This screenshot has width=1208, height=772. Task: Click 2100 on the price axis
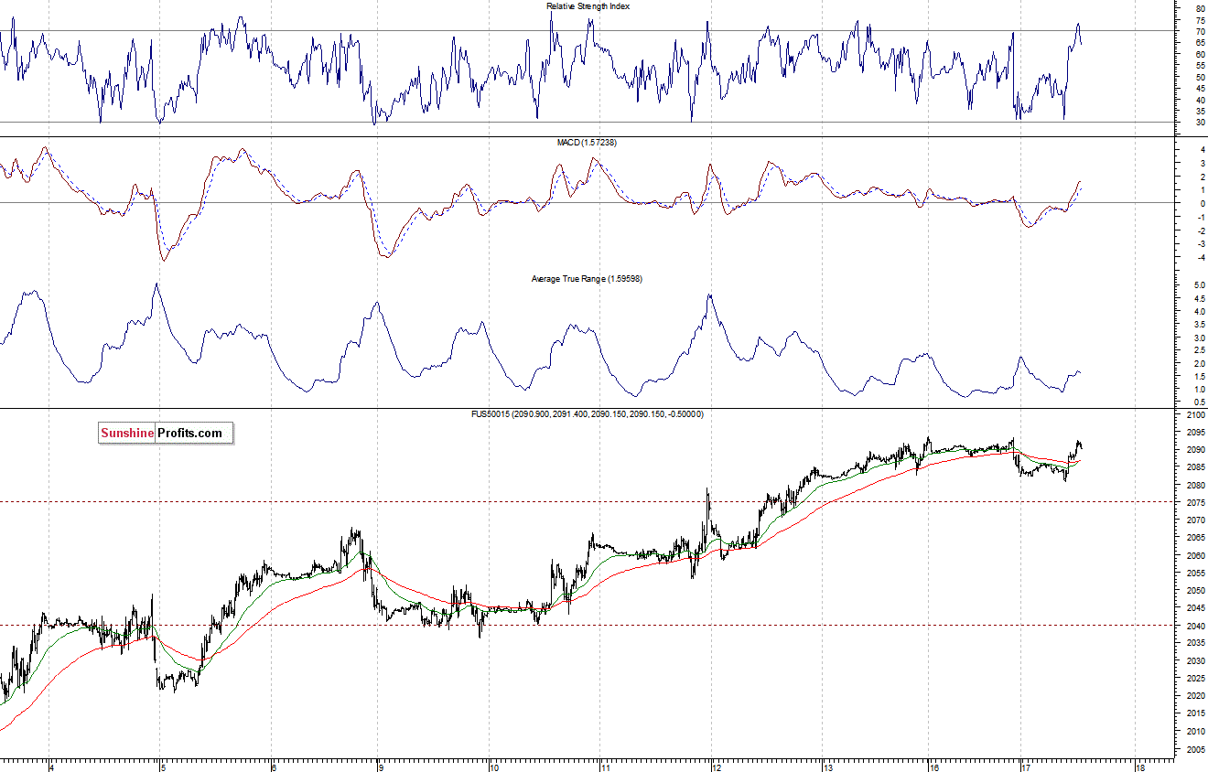tap(1194, 415)
